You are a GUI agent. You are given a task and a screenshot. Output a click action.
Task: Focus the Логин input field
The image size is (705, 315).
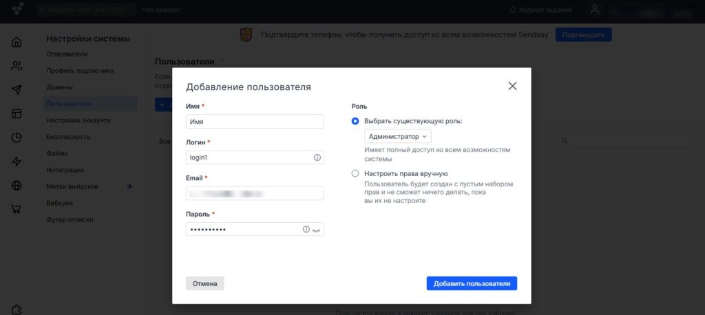point(255,157)
